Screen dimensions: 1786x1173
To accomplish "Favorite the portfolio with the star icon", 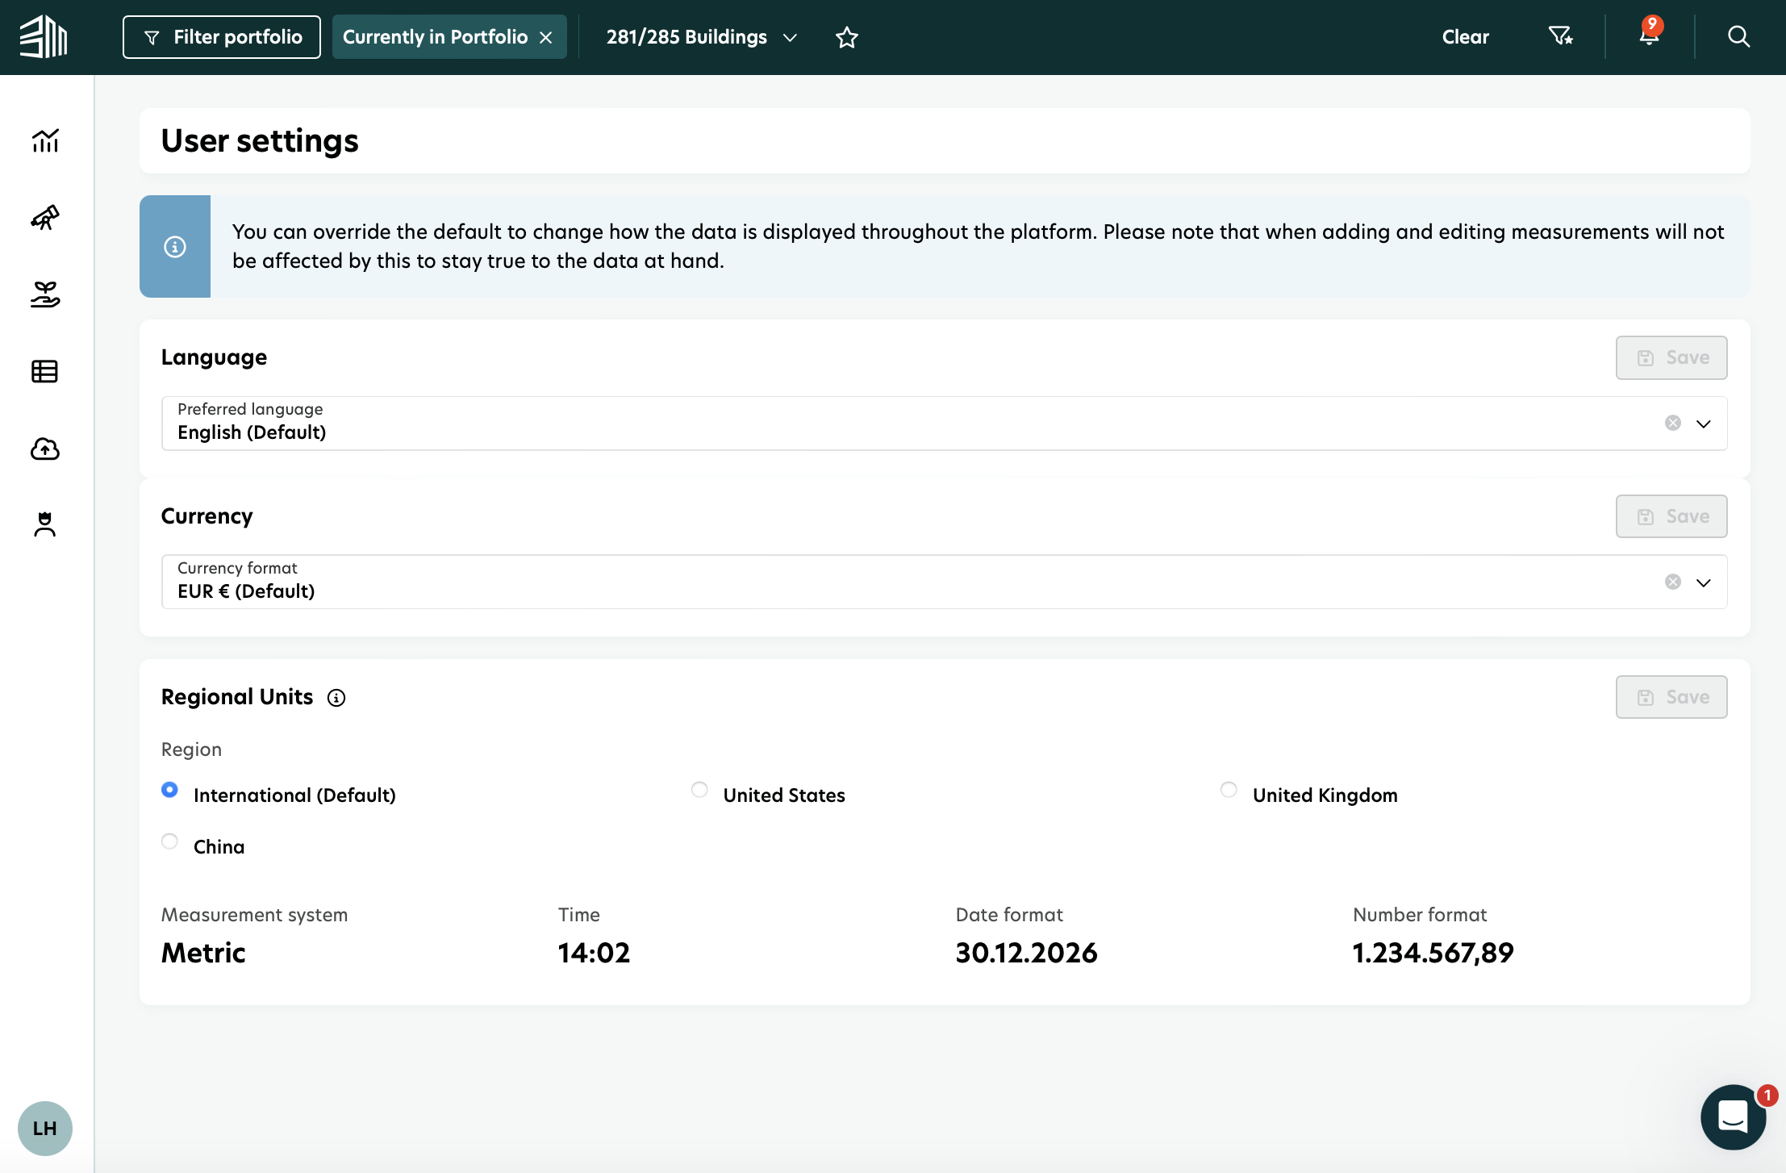I will coord(846,37).
